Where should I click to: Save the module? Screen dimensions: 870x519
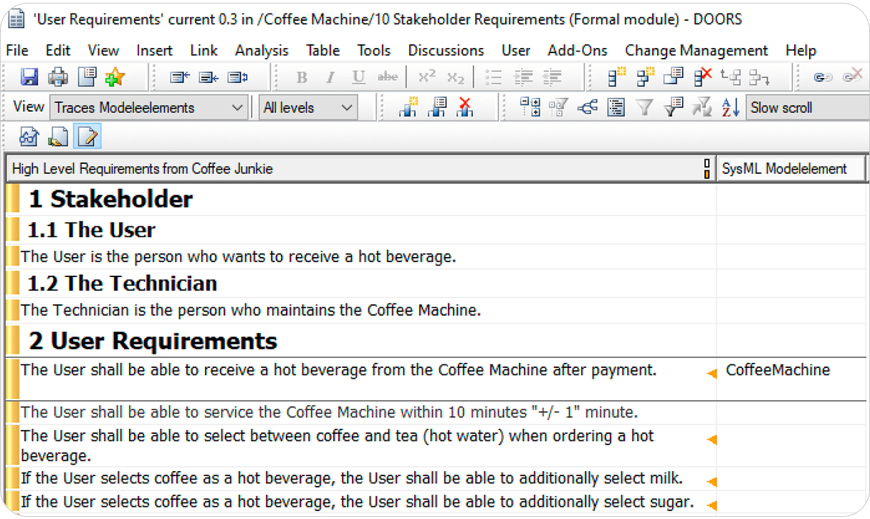click(x=29, y=77)
